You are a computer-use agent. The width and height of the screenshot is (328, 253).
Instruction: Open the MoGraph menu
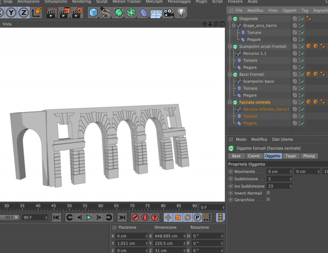pyautogui.click(x=154, y=2)
